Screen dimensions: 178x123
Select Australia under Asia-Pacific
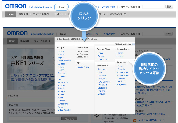[101, 69]
